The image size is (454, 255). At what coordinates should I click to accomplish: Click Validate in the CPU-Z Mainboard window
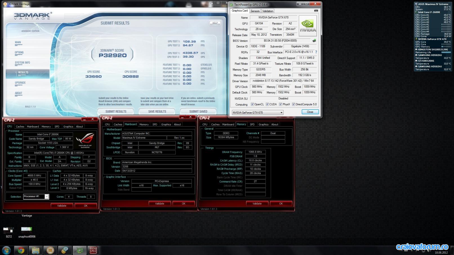(160, 203)
